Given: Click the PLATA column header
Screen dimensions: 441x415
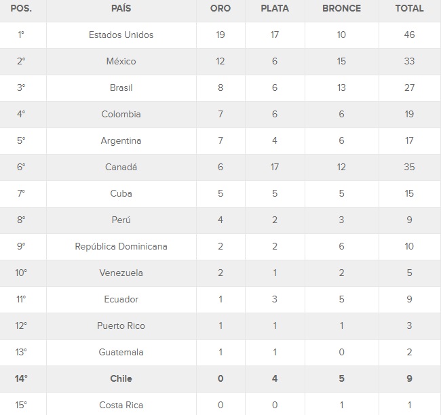Looking at the screenshot, I should tap(275, 9).
